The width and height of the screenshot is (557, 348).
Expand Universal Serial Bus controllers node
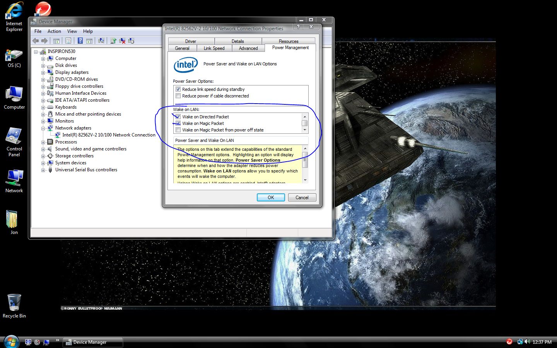point(43,170)
